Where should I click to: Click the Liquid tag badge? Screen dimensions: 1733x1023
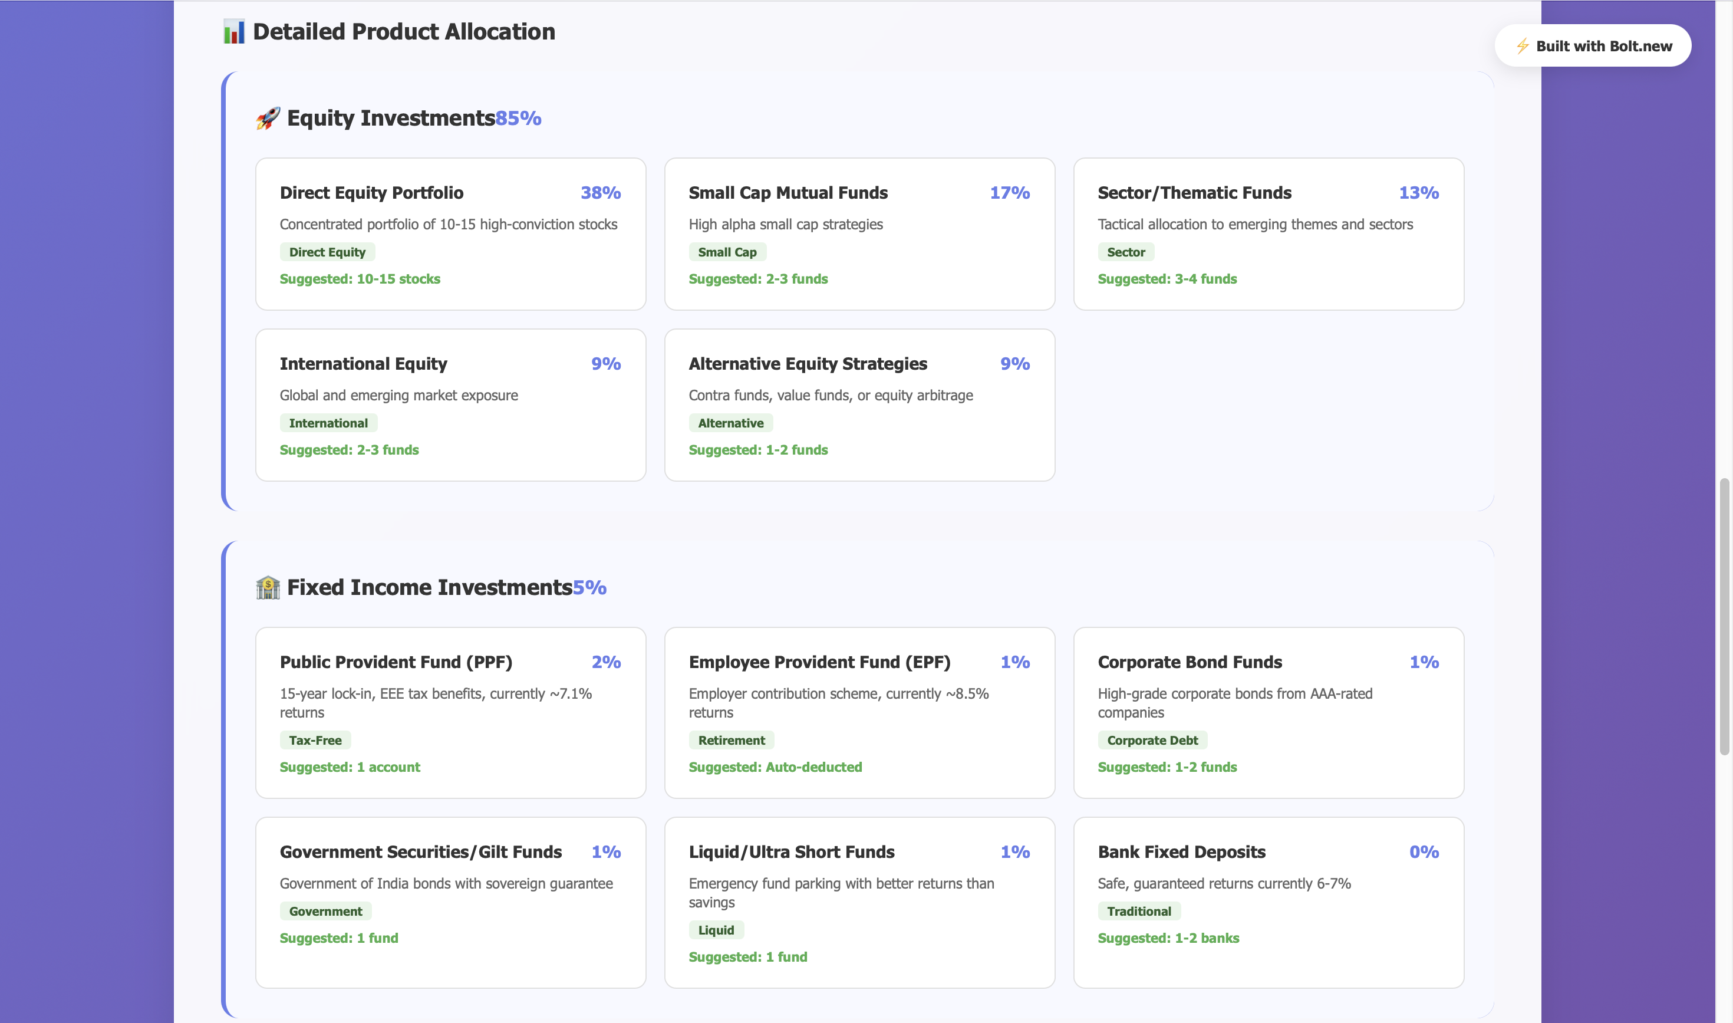716,930
